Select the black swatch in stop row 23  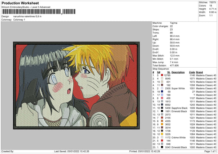[162, 147]
